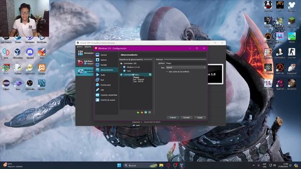Open the USB settings category
301x169 pixels.
pyautogui.click(x=107, y=90)
